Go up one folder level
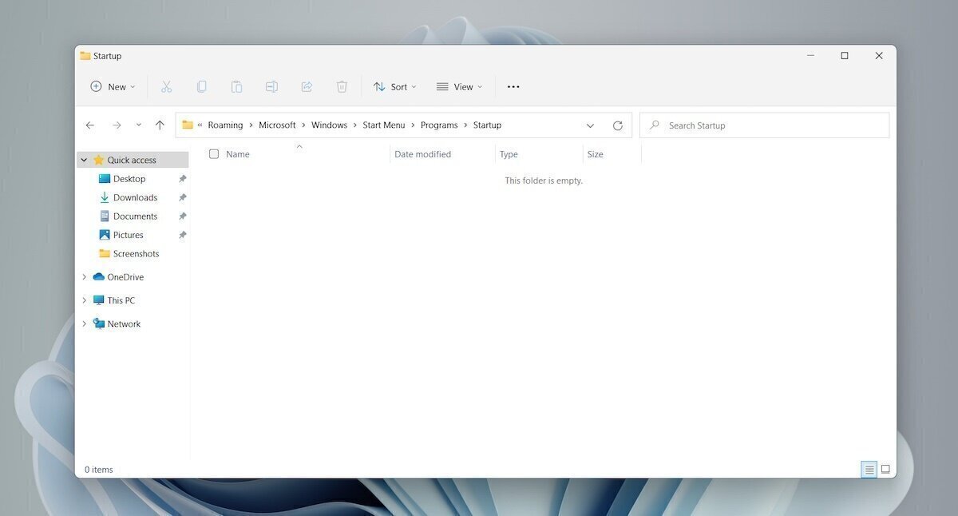This screenshot has width=958, height=516. (160, 125)
